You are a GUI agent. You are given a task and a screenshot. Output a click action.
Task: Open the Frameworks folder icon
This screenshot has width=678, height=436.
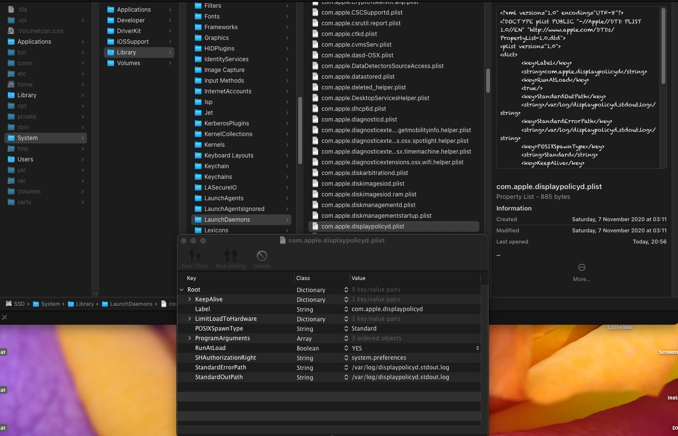198,27
